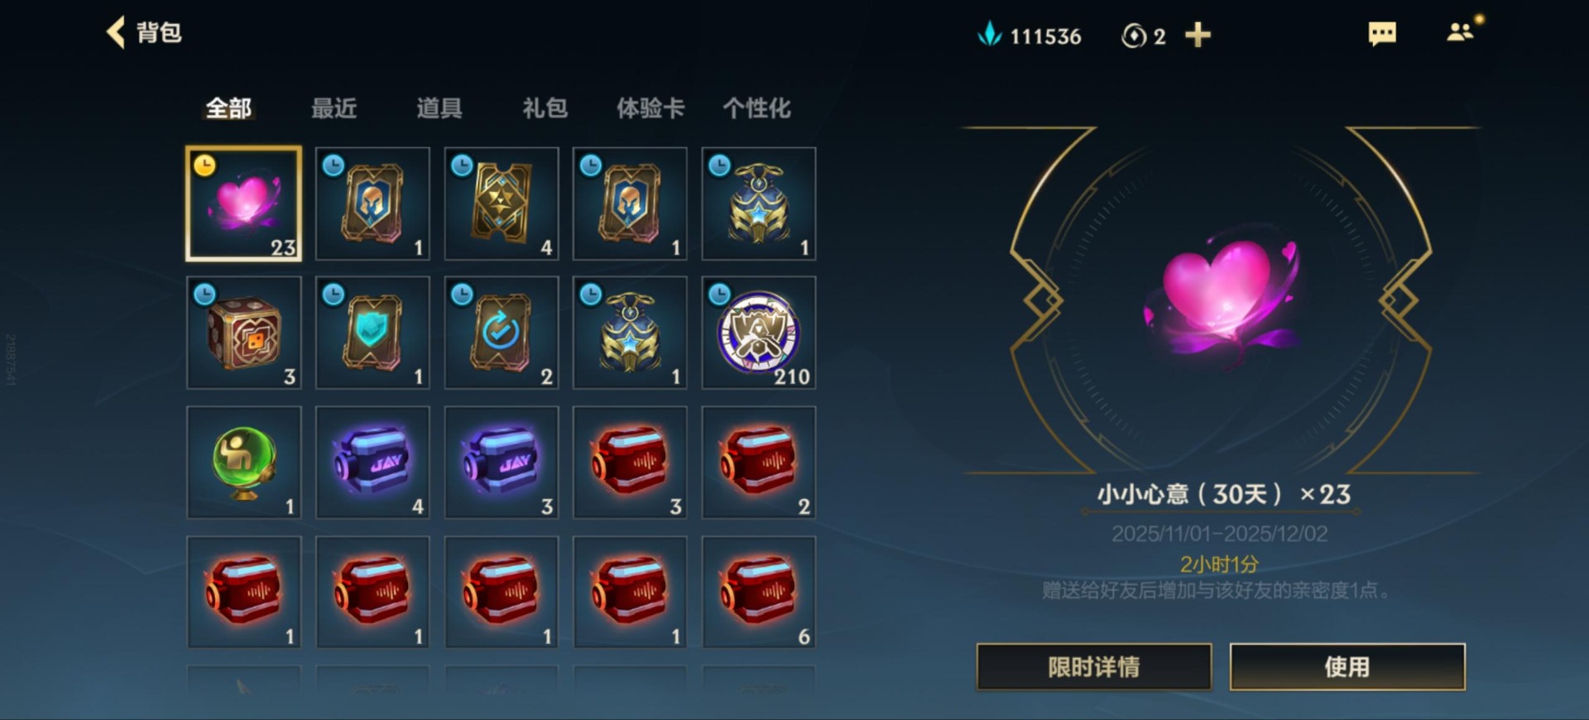Select the purple JAY box with 4
This screenshot has width=1589, height=720.
point(372,463)
